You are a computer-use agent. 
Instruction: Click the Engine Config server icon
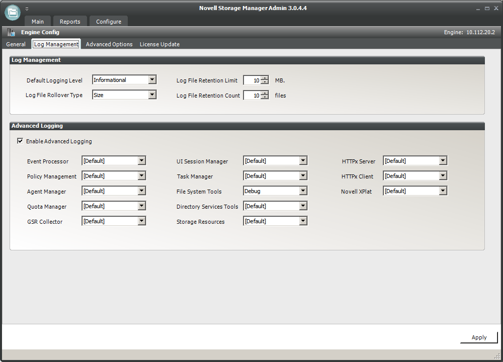(11, 32)
